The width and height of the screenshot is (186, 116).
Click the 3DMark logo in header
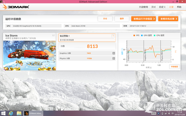[14, 7]
